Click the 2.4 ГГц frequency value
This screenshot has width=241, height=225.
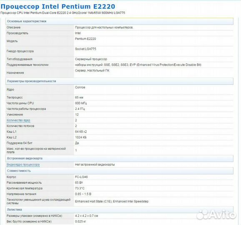pyautogui.click(x=80, y=109)
